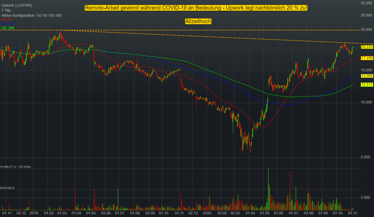Click the 30,000 price axis label
This screenshot has height=217, width=374.
367,15
